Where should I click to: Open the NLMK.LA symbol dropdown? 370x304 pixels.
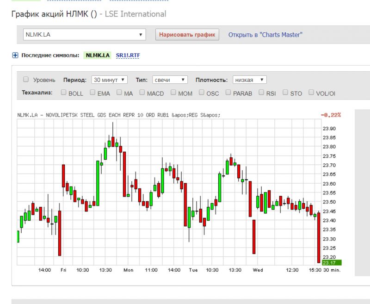coord(84,35)
